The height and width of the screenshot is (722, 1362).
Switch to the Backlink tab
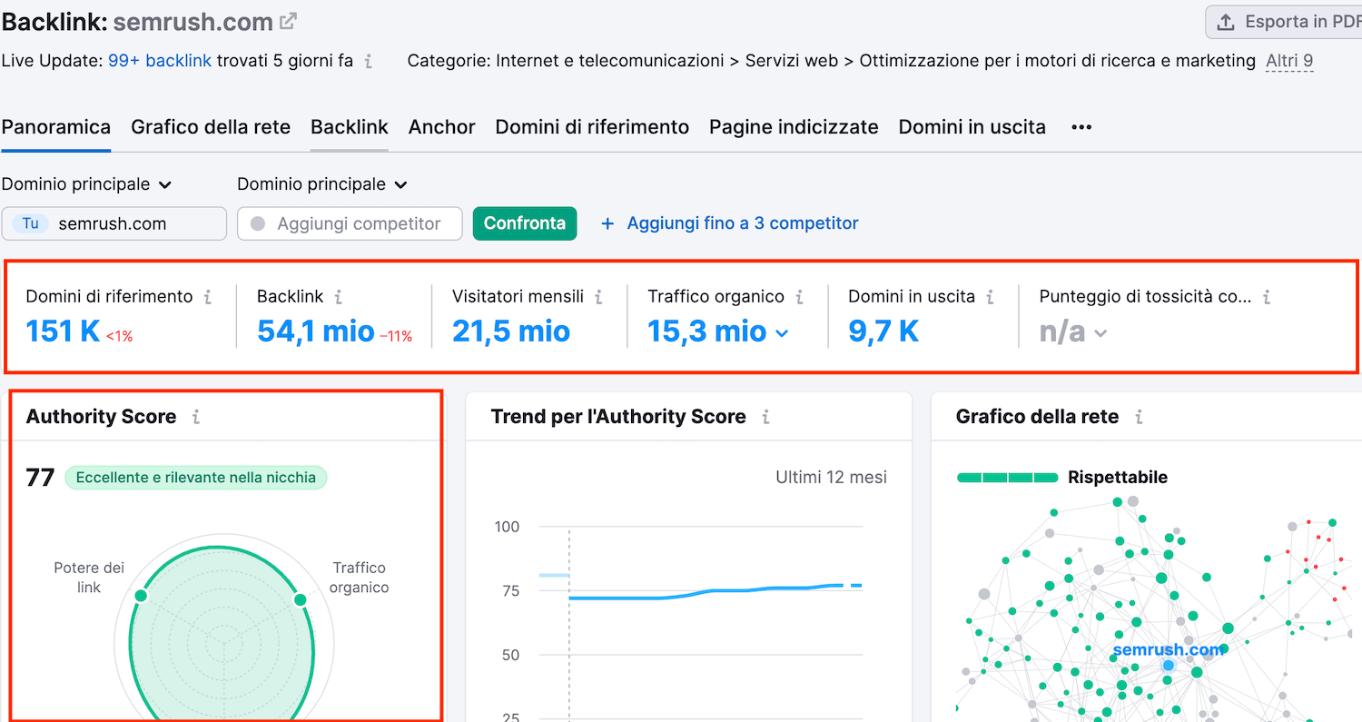(350, 127)
